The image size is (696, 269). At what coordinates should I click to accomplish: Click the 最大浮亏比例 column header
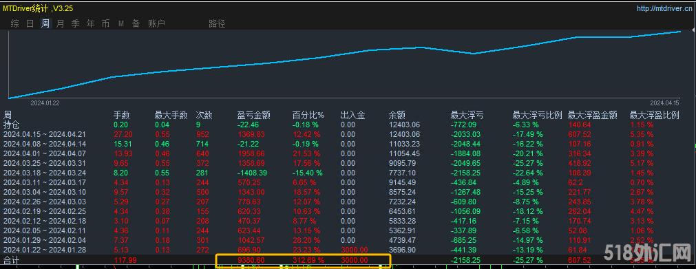point(538,116)
